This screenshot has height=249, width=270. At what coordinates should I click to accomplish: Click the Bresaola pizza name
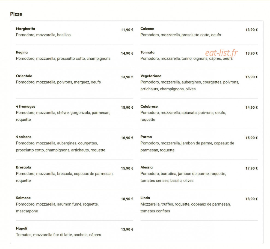pos(23,167)
